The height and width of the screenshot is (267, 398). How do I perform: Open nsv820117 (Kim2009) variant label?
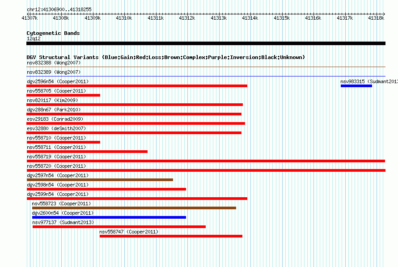pos(52,100)
